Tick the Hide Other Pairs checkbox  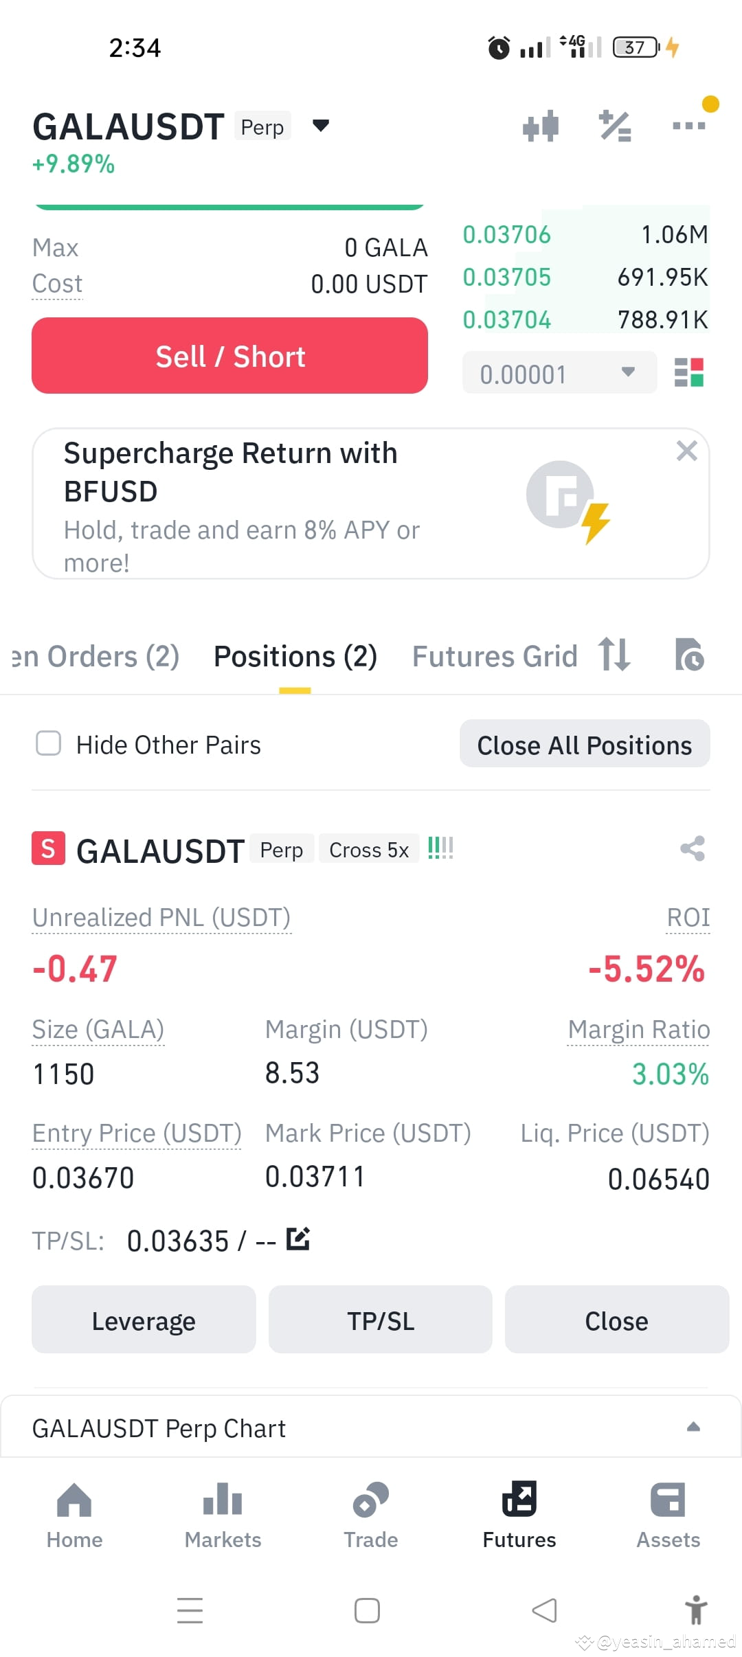(x=48, y=743)
